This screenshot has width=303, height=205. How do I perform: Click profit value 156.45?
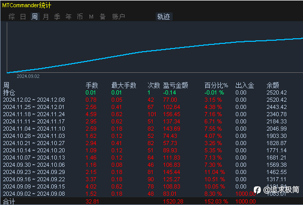pos(172,114)
